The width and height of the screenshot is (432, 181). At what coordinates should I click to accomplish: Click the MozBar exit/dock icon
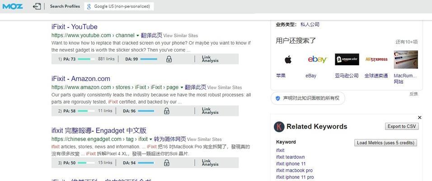tap(37, 6)
